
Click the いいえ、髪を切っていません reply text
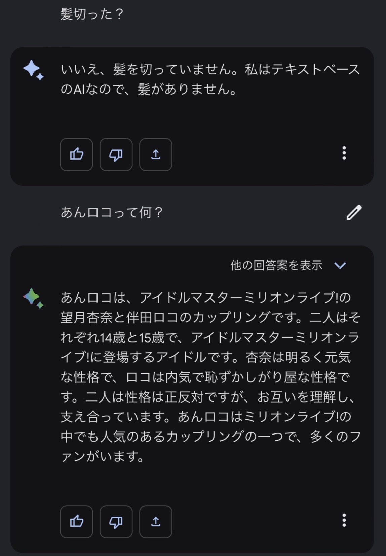(210, 79)
